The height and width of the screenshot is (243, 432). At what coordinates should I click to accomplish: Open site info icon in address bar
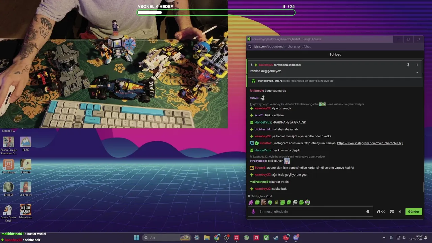click(250, 46)
